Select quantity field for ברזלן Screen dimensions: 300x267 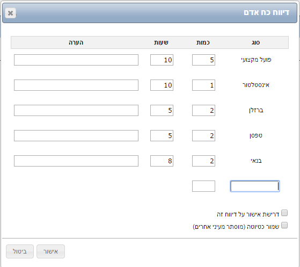203,110
